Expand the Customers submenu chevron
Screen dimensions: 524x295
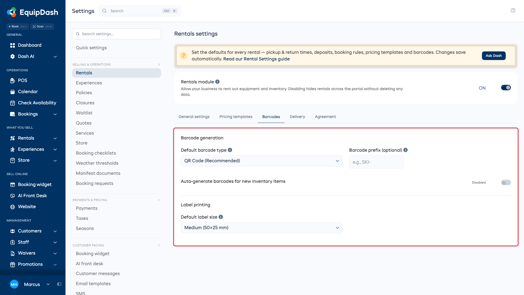[x=55, y=231]
